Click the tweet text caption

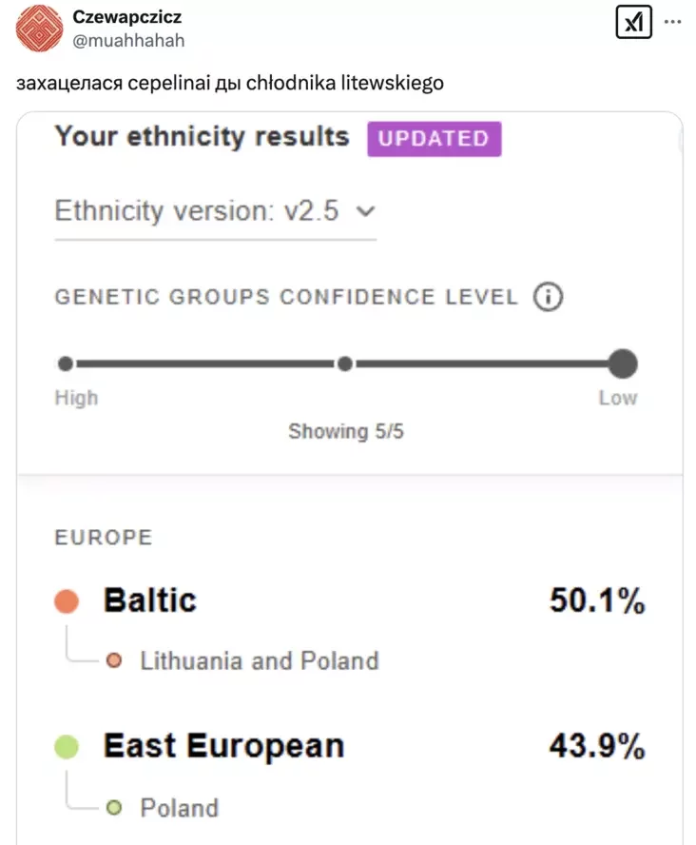pyautogui.click(x=229, y=84)
